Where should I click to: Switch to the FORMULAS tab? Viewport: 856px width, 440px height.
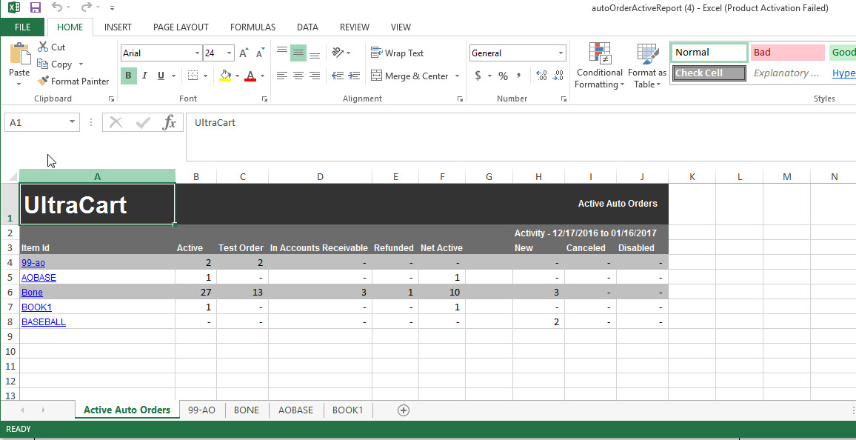[253, 27]
